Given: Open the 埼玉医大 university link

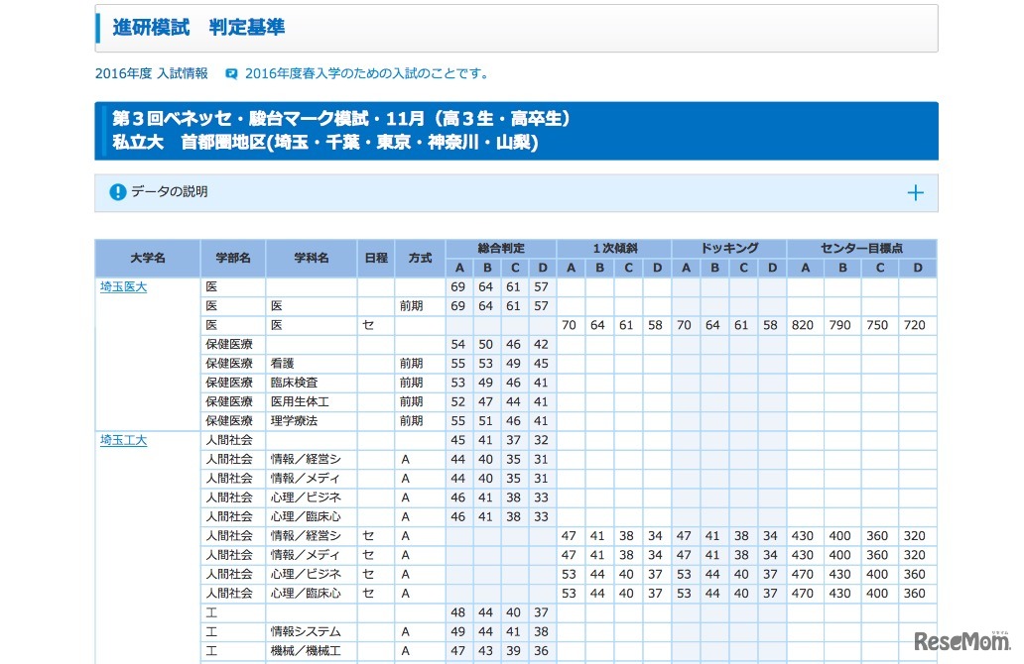Looking at the screenshot, I should 122,286.
